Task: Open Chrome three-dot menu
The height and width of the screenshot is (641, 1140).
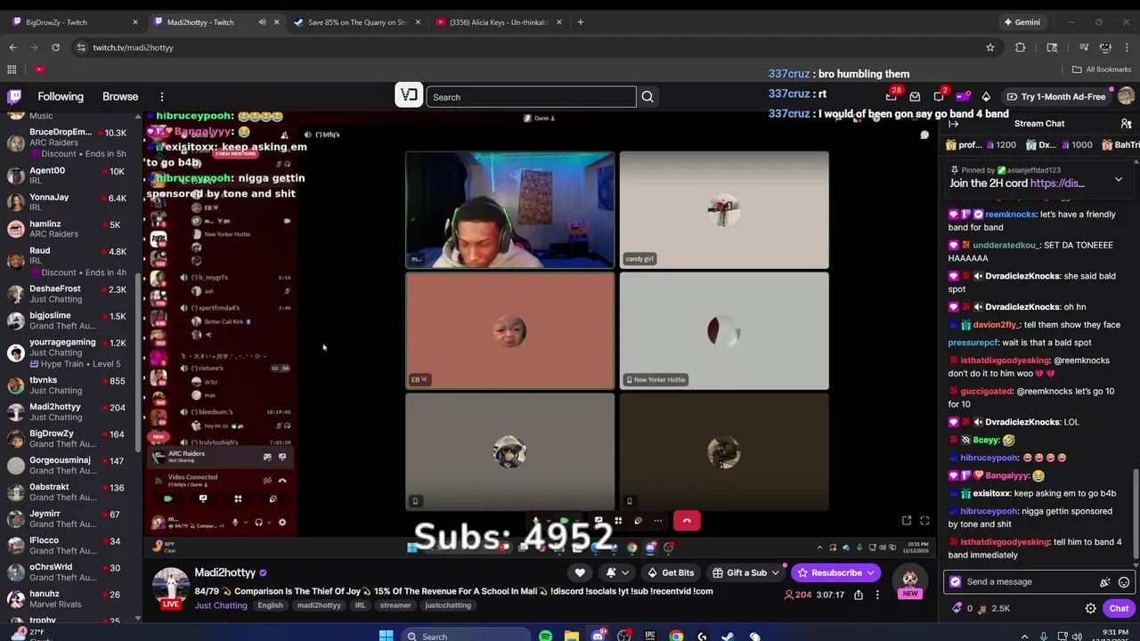Action: [1127, 47]
